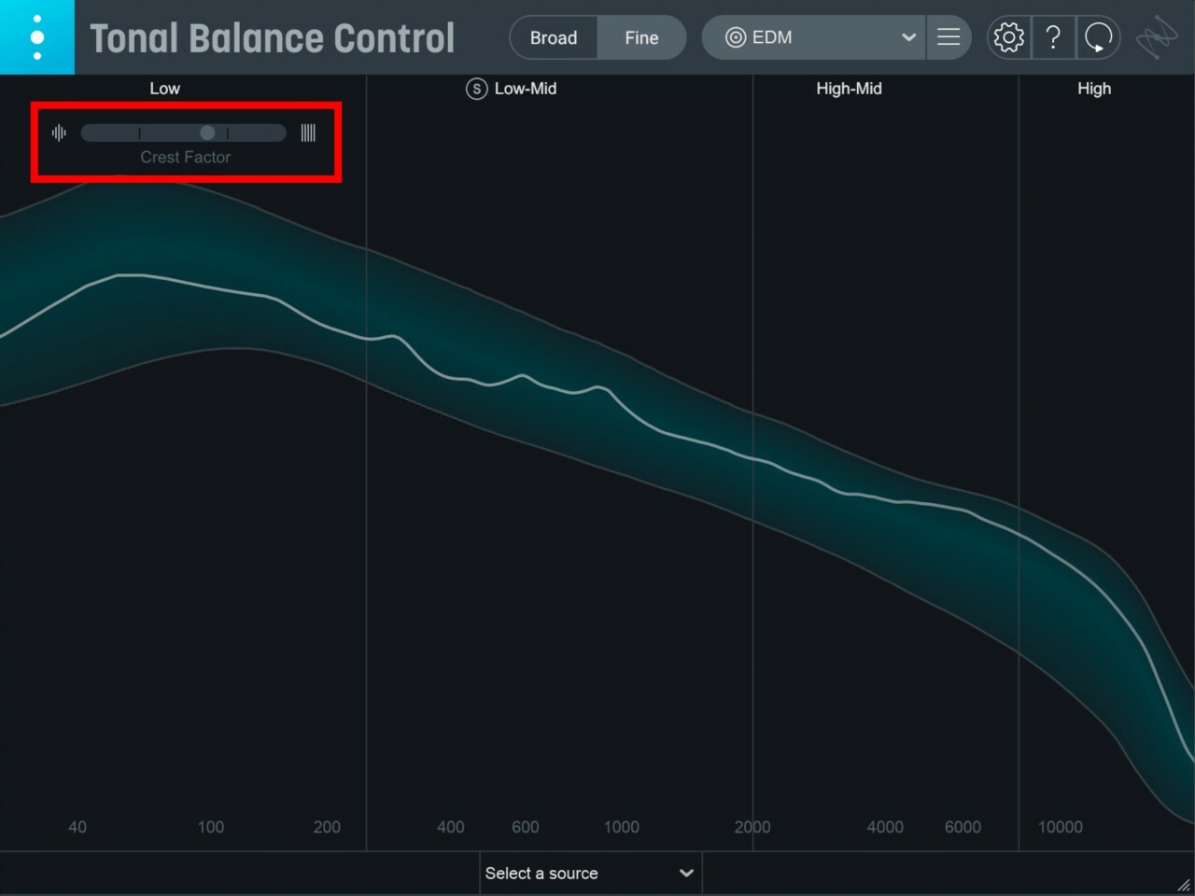Viewport: 1195px width, 896px height.
Task: Open the Select a source dropdown
Action: [x=591, y=874]
